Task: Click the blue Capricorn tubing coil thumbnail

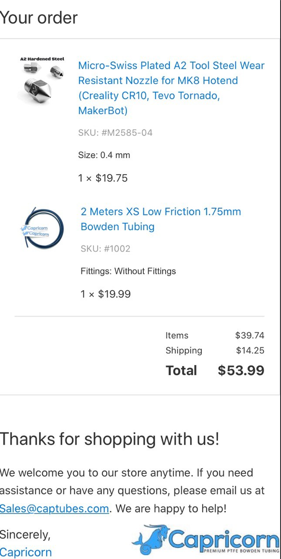Action: [x=42, y=228]
